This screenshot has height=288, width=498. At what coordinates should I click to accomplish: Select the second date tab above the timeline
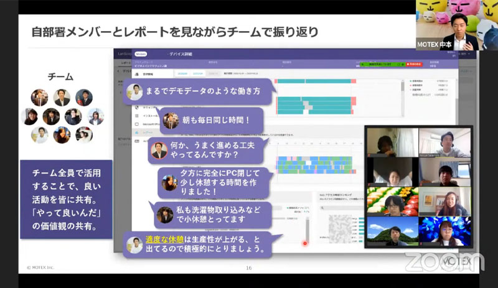[x=197, y=73]
